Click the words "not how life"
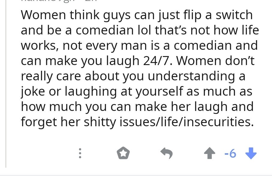 pos(225,30)
